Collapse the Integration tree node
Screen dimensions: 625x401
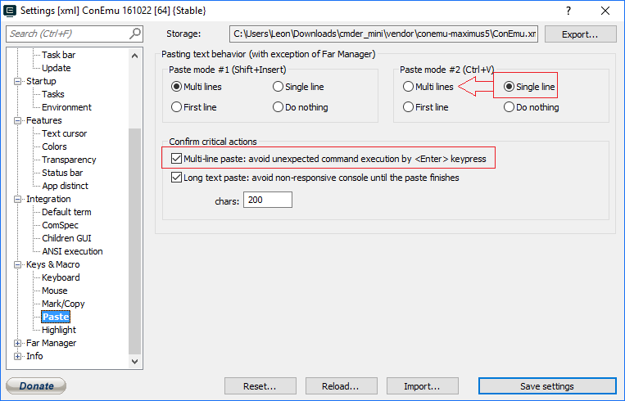(x=17, y=199)
